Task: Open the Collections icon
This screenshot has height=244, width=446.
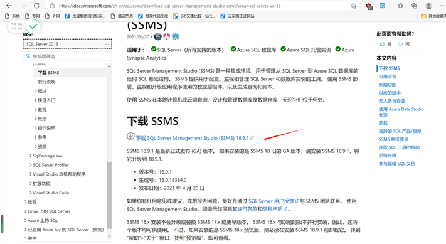Action: click(415, 6)
